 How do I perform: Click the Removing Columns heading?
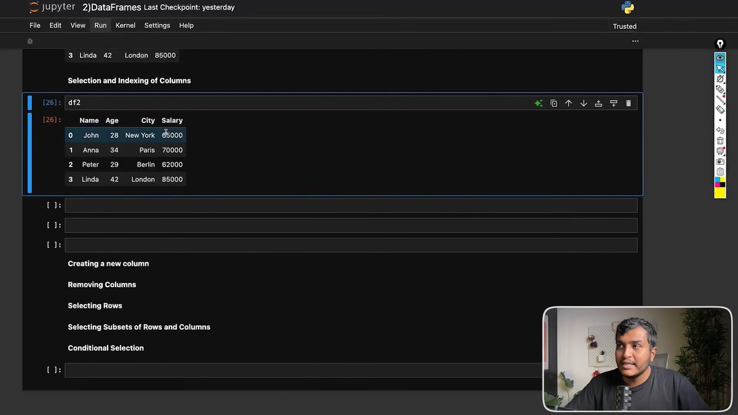pyautogui.click(x=102, y=285)
